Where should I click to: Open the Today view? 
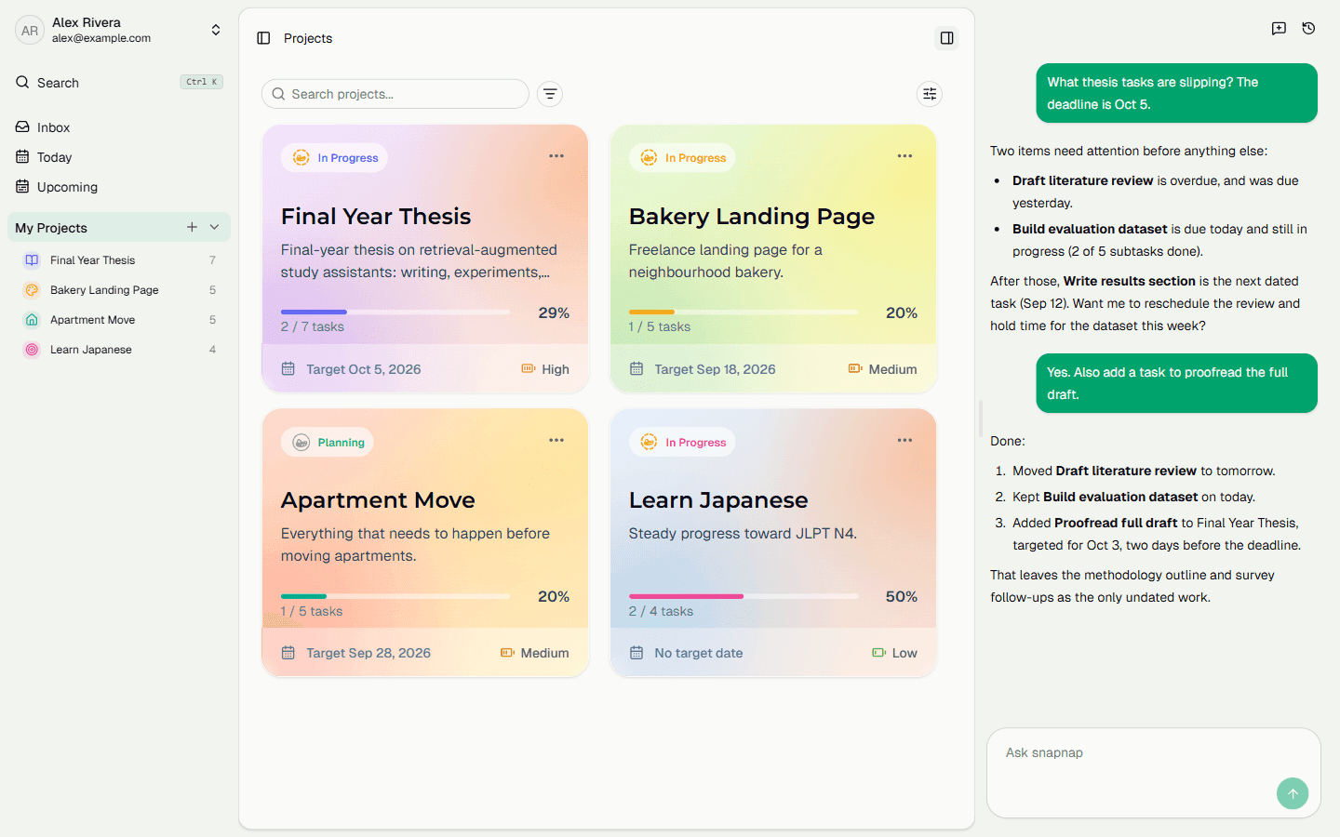119,157
